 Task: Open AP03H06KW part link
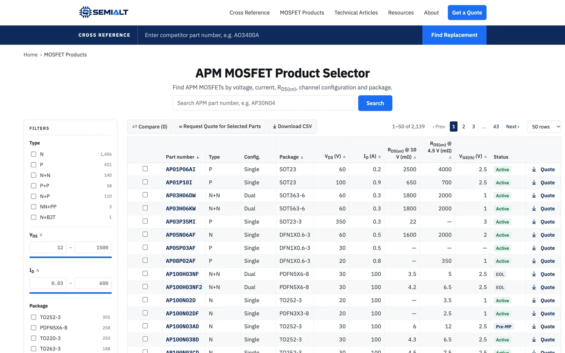181,209
